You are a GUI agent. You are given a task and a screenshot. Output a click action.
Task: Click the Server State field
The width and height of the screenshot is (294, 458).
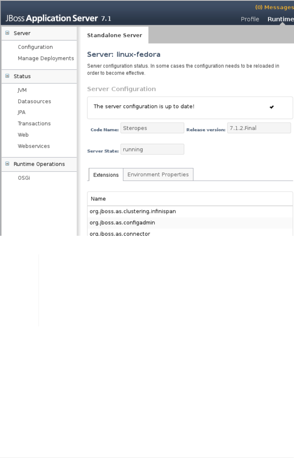point(152,149)
